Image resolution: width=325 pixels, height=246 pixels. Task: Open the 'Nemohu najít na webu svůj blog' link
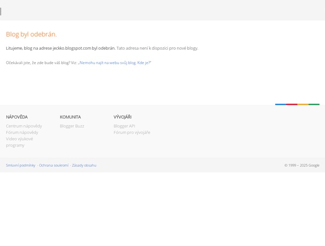[x=115, y=63]
